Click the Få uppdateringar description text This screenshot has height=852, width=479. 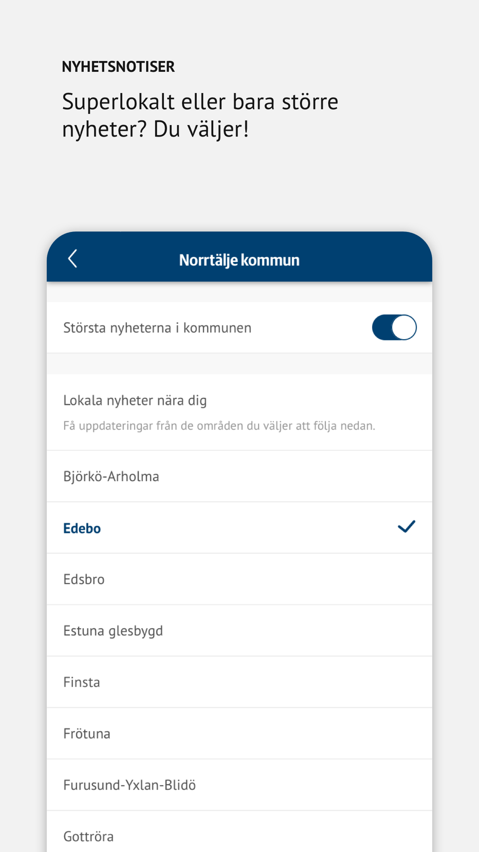219,426
